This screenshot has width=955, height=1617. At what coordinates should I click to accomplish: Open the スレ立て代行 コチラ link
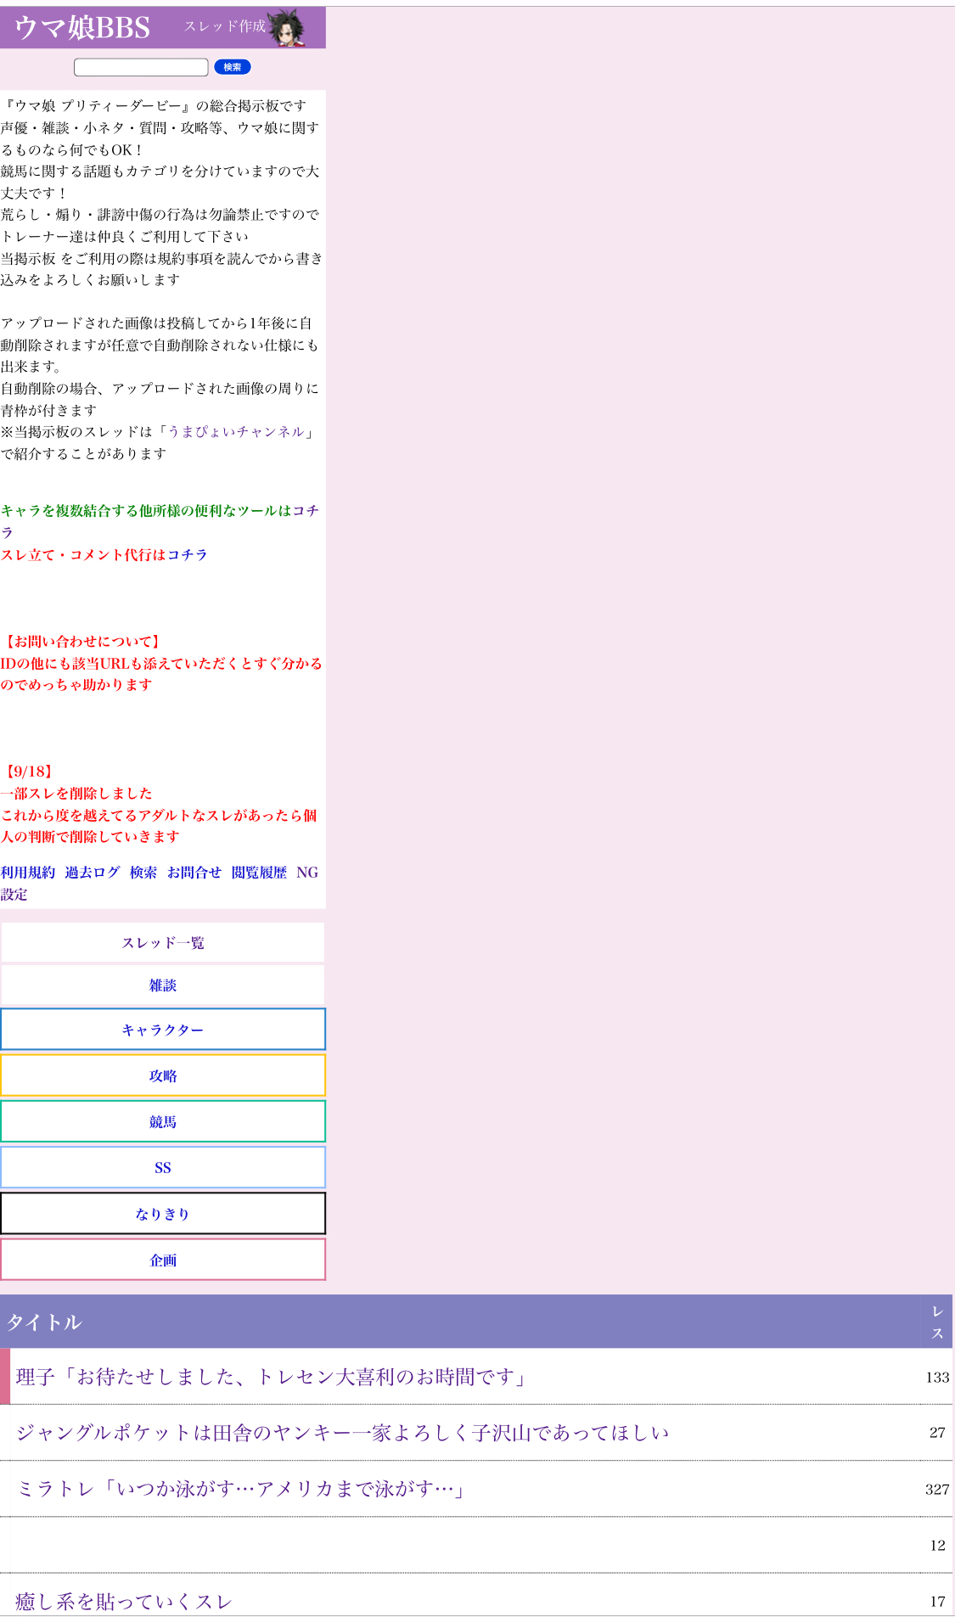(x=187, y=555)
